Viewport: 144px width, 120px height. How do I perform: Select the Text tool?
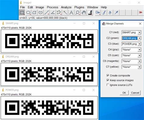click(x=71, y=13)
